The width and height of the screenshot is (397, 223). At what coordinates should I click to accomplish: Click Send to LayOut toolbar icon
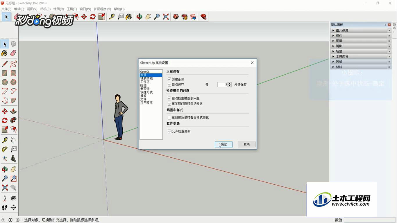[x=193, y=17]
